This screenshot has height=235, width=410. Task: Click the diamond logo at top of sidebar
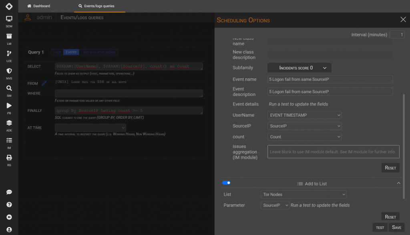click(x=9, y=6)
